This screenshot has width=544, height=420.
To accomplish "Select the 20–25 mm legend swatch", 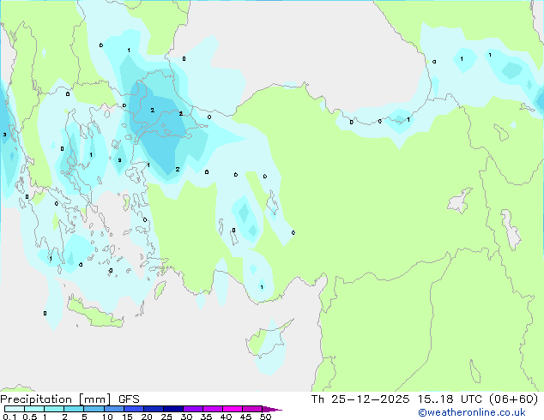I will (x=154, y=409).
